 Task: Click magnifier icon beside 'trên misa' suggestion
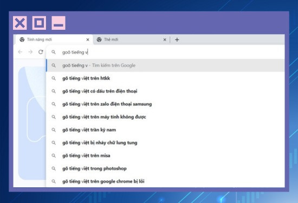pyautogui.click(x=54, y=155)
